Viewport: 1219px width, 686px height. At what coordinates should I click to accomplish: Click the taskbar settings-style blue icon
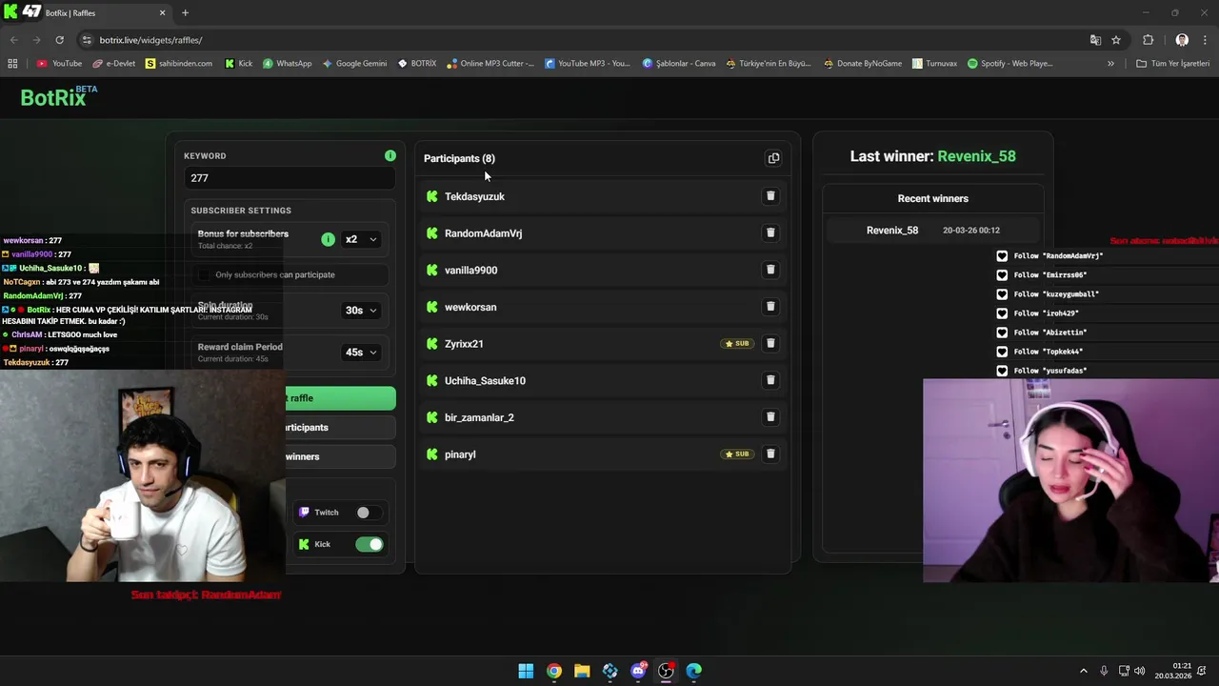point(609,671)
